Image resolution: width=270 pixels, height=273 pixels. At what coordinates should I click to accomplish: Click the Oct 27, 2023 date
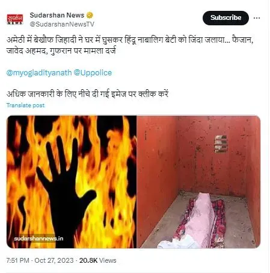click(54, 260)
